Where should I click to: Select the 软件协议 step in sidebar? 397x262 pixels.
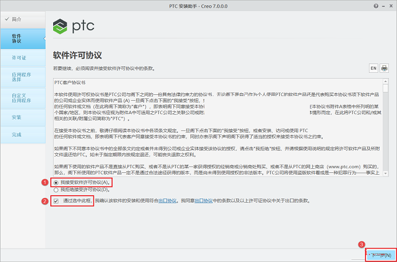click(x=23, y=38)
